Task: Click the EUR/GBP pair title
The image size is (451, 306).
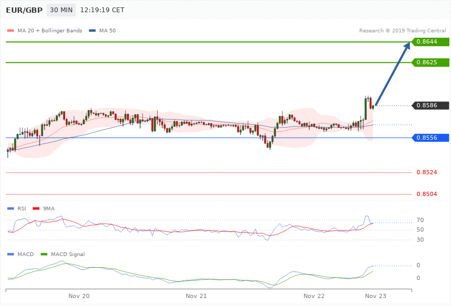Action: point(24,10)
